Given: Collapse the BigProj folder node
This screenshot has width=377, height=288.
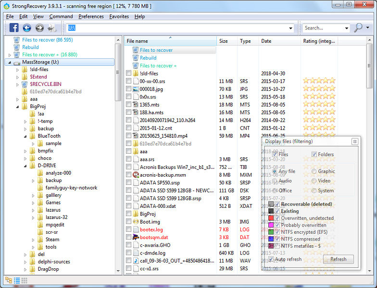Looking at the screenshot, I should (17, 107).
